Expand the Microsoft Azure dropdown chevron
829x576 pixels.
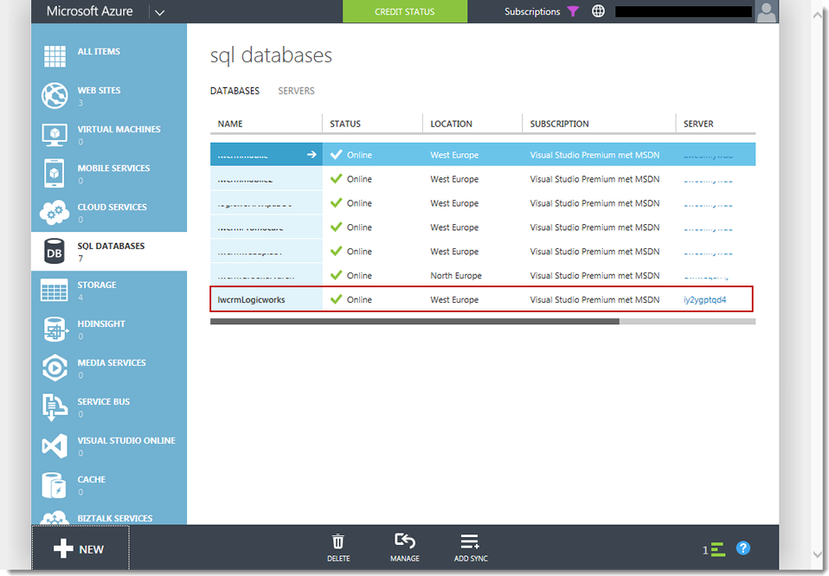click(x=160, y=12)
